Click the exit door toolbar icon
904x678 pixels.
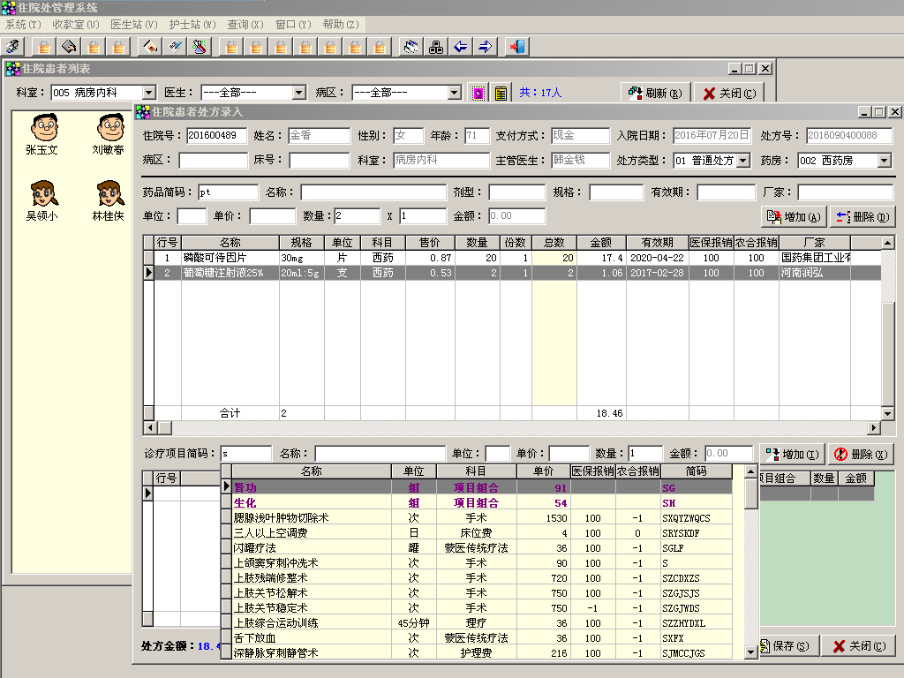pyautogui.click(x=517, y=47)
